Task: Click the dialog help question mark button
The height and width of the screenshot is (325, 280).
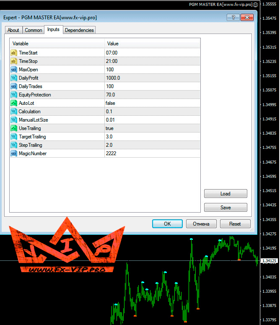Action: click(233, 18)
